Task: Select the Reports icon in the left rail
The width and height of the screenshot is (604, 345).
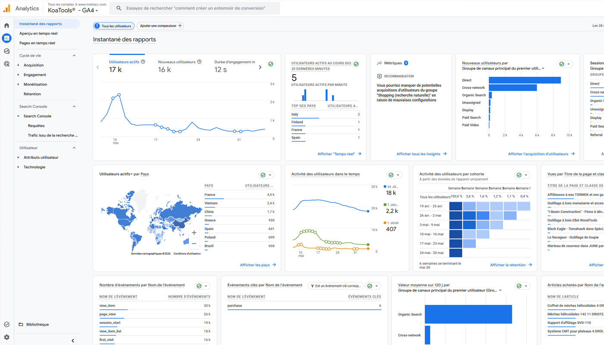Action: 6,38
